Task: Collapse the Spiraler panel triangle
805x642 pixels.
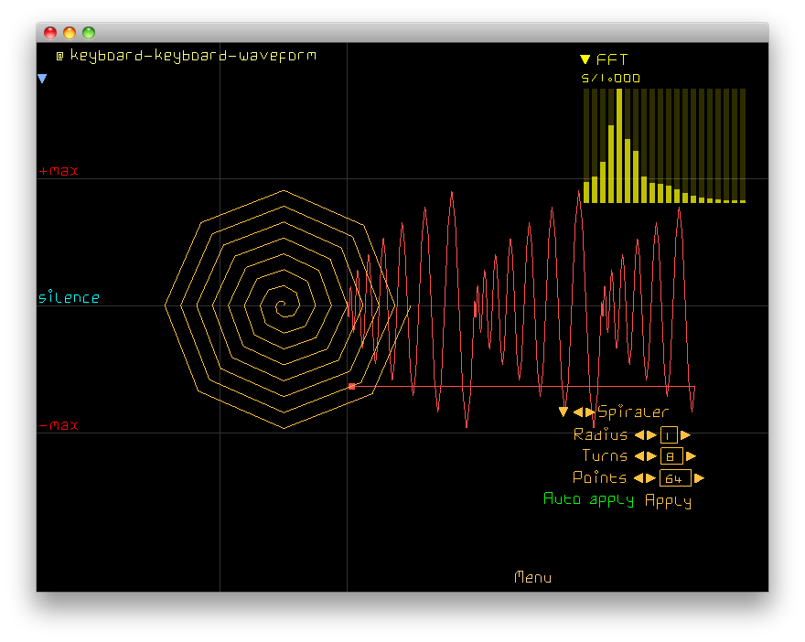Action: (563, 412)
